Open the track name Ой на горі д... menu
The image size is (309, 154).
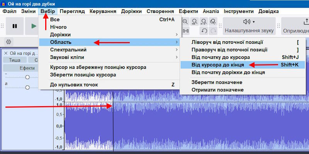[24, 53]
